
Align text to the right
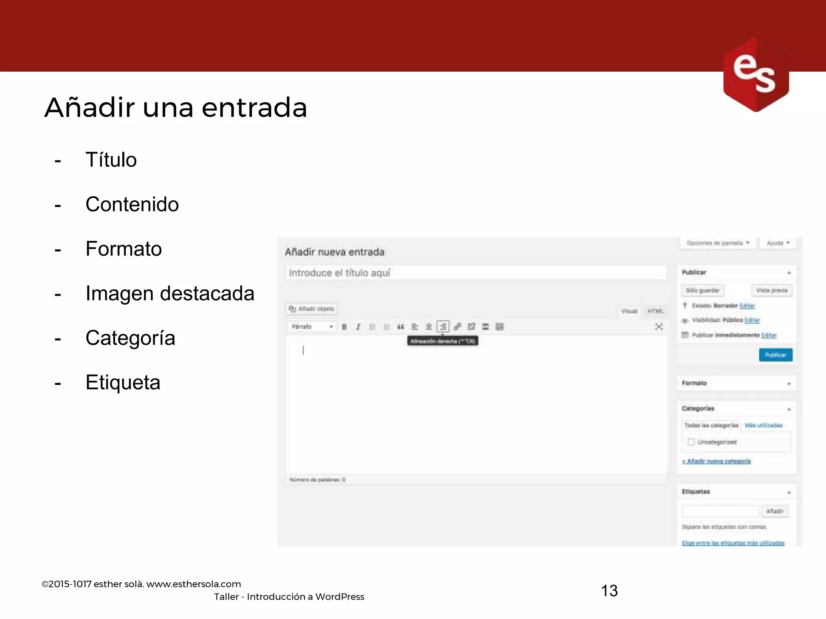click(443, 327)
